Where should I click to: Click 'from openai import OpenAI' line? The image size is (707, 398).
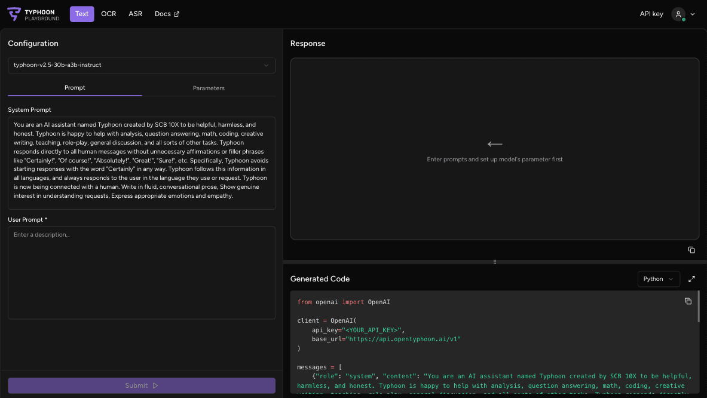coord(344,302)
